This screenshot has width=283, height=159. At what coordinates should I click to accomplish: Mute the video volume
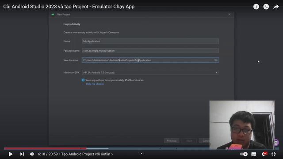click(32, 154)
